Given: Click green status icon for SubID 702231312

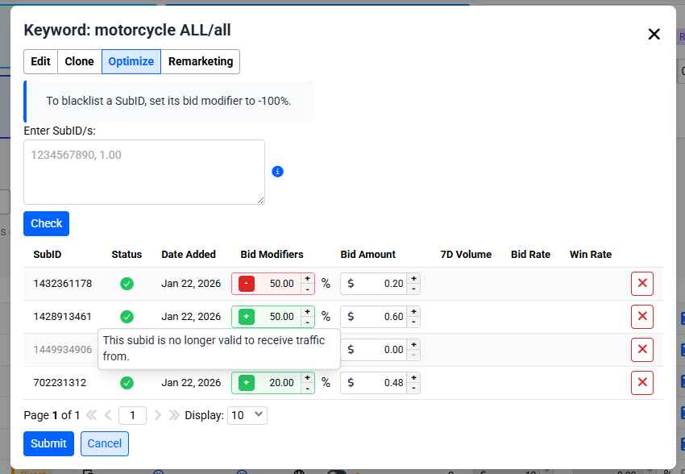Looking at the screenshot, I should click(127, 383).
